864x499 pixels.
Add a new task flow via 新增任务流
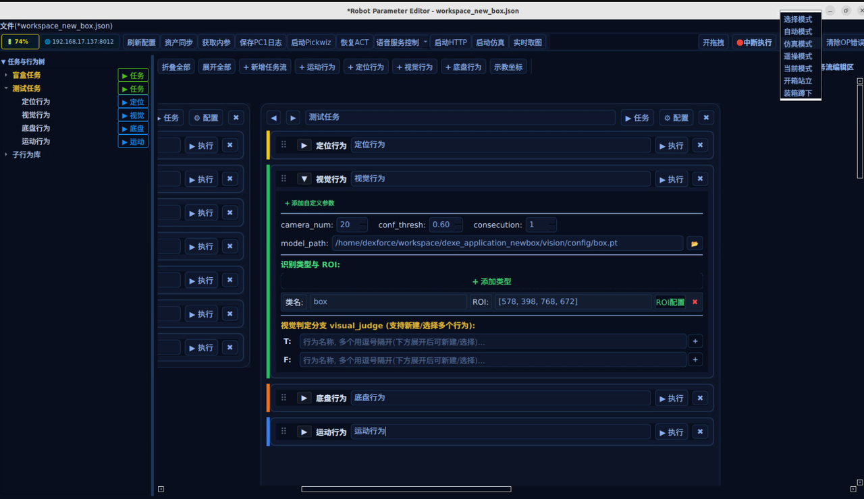(265, 67)
